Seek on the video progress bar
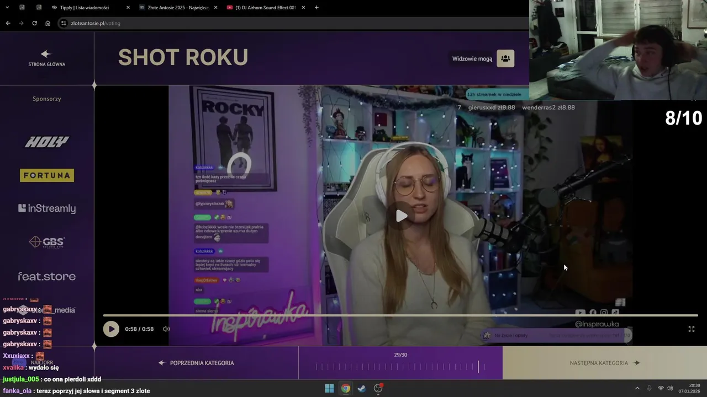Screen dimensions: 707x397 (x=400, y=315)
